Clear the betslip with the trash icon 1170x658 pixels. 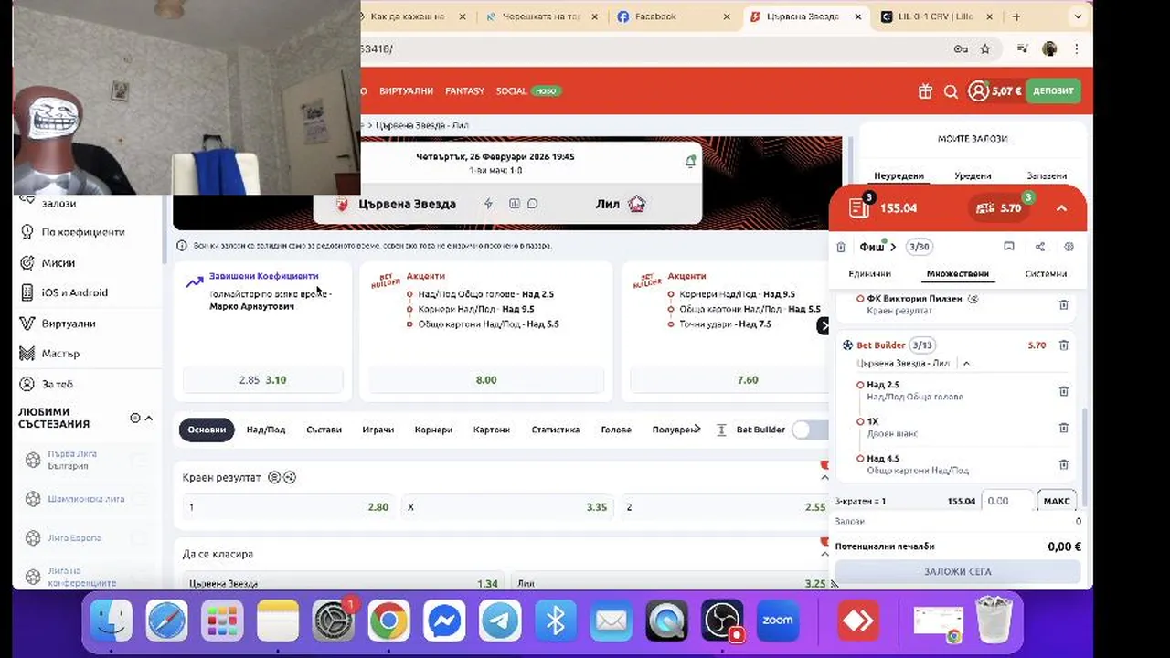[x=841, y=247]
